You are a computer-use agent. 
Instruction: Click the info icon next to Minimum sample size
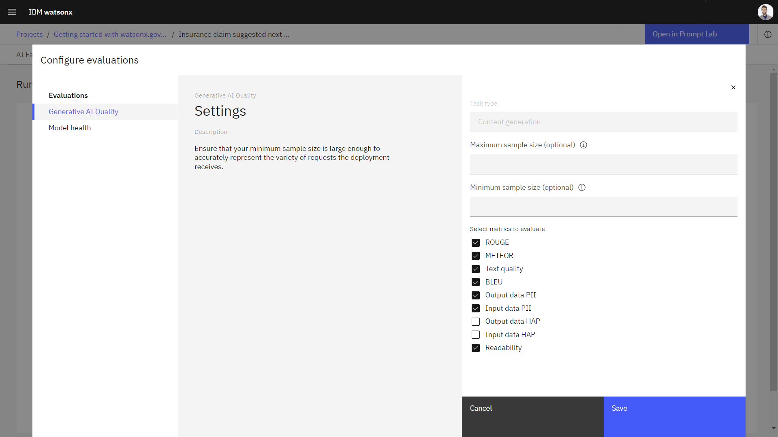tap(581, 187)
